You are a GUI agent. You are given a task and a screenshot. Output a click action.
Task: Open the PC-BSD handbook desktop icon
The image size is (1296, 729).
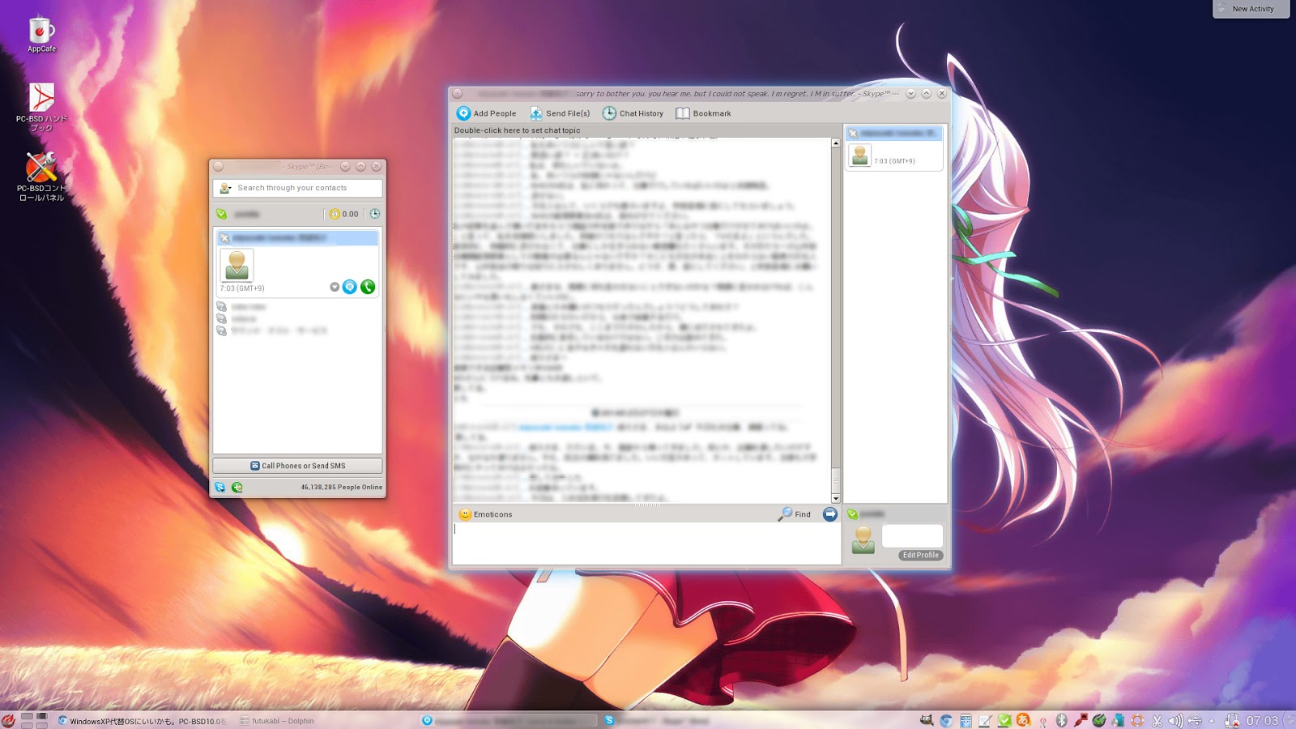(x=41, y=106)
